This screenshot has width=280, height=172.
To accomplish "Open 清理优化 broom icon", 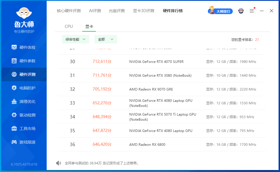I will click(14, 102).
